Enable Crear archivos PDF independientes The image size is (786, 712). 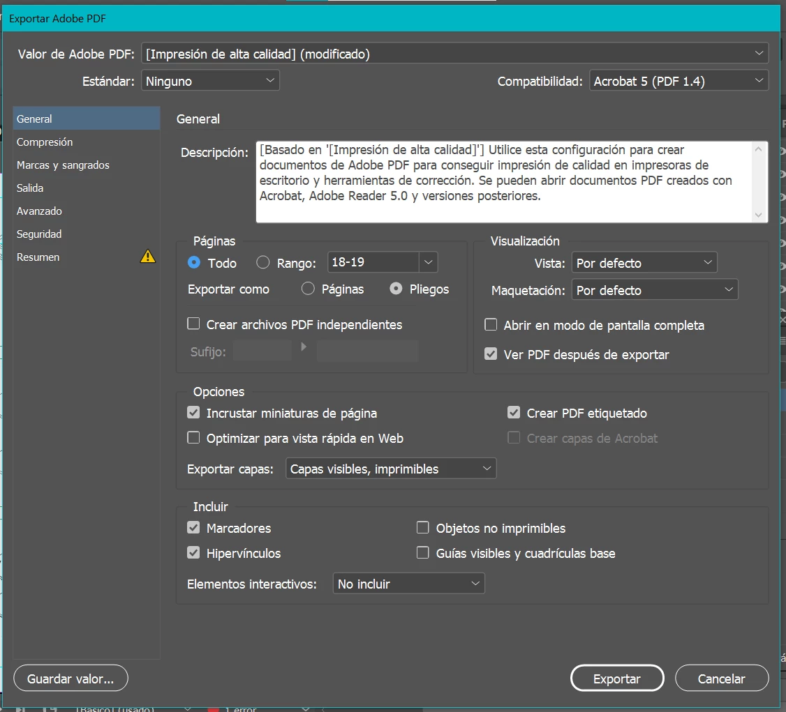click(193, 324)
